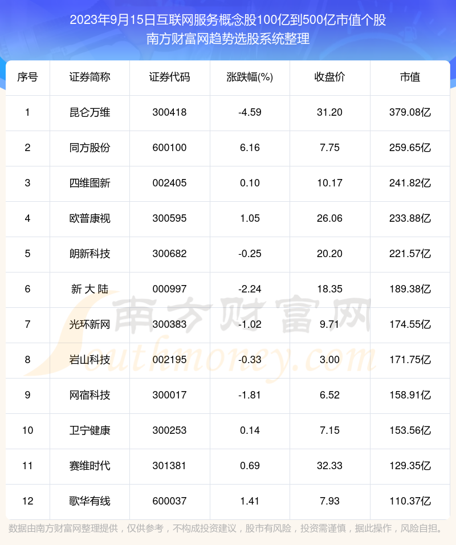The width and height of the screenshot is (456, 545).
Task: Click market value 259.65亿
Action: point(410,148)
